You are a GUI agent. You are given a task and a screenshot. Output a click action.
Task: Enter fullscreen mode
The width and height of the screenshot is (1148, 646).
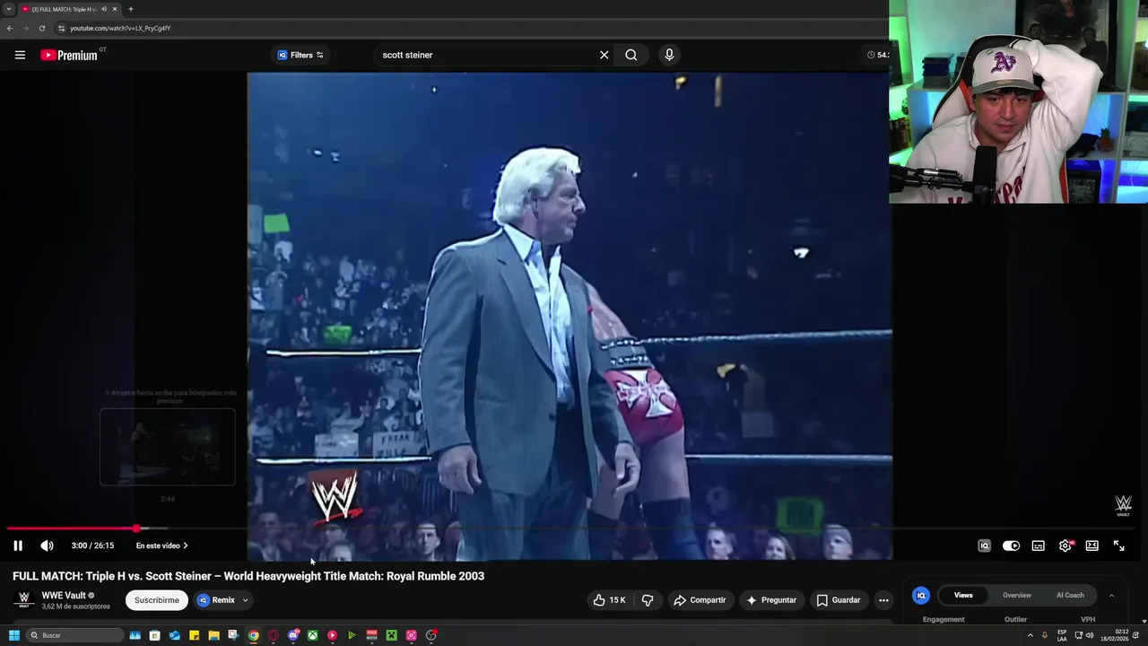(1119, 546)
